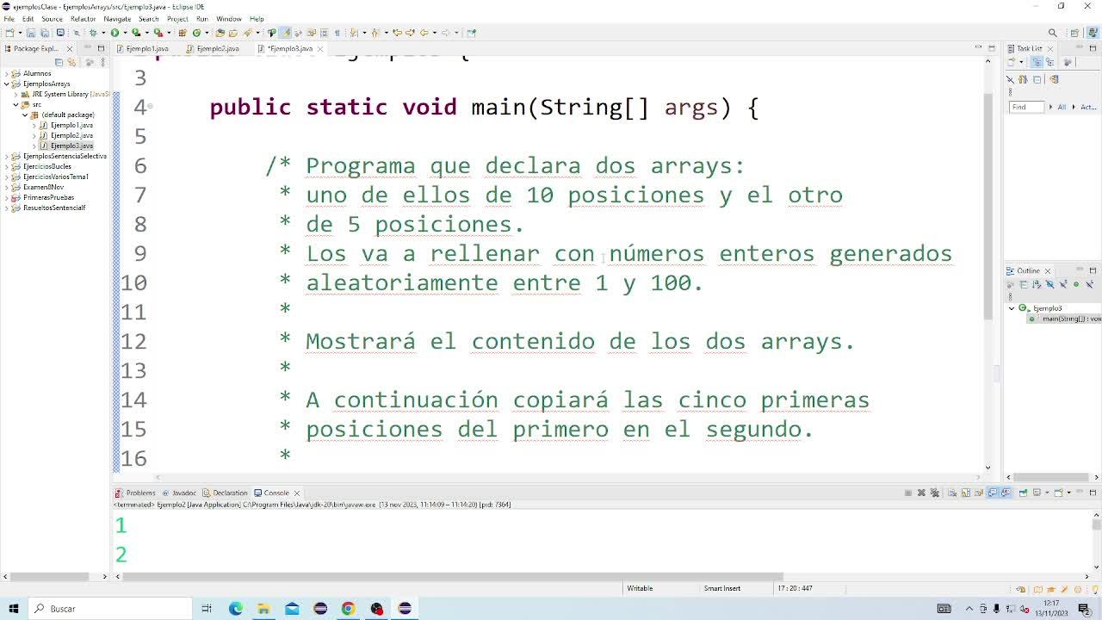Expand the Alumnos project
Viewport: 1102px width, 620px height.
(7, 73)
